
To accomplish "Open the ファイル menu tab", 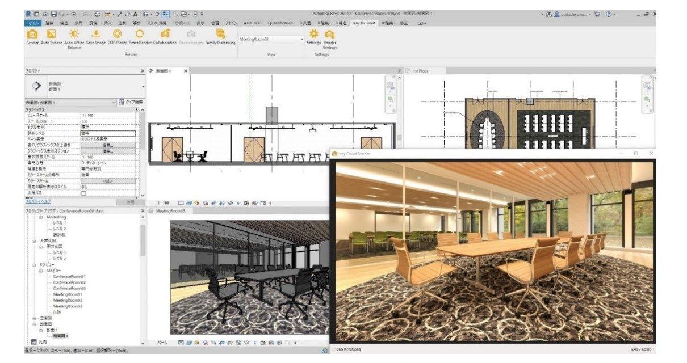I will (x=33, y=23).
